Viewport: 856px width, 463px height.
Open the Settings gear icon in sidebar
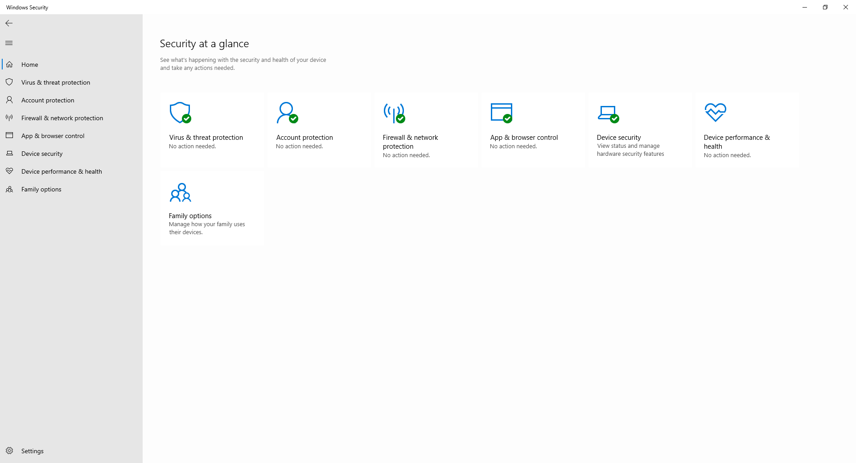[9, 451]
